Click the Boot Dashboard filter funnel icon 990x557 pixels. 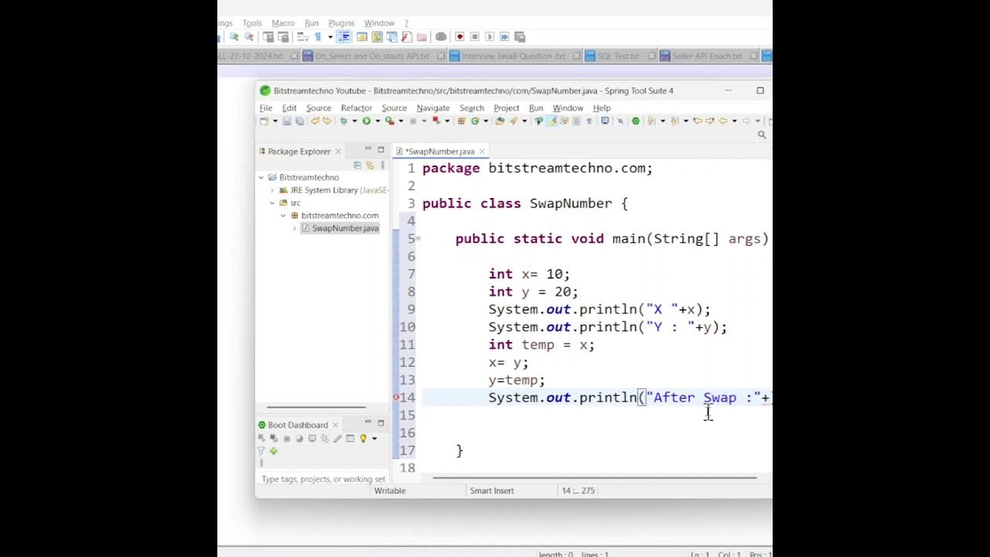[261, 450]
